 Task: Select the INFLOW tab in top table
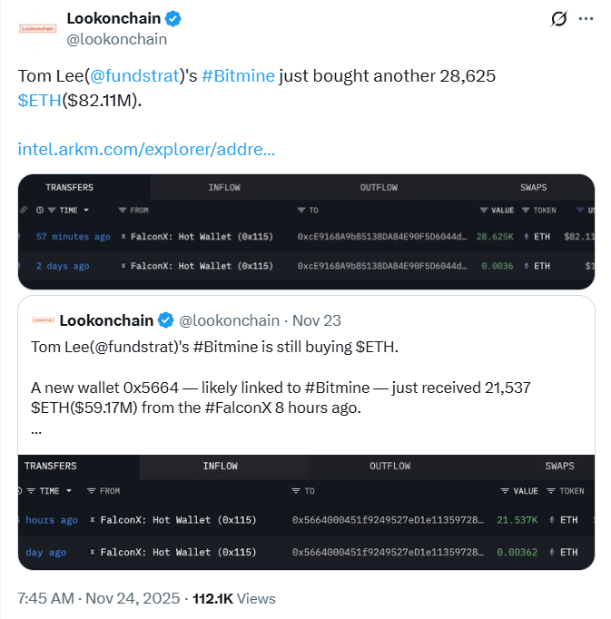[x=224, y=187]
